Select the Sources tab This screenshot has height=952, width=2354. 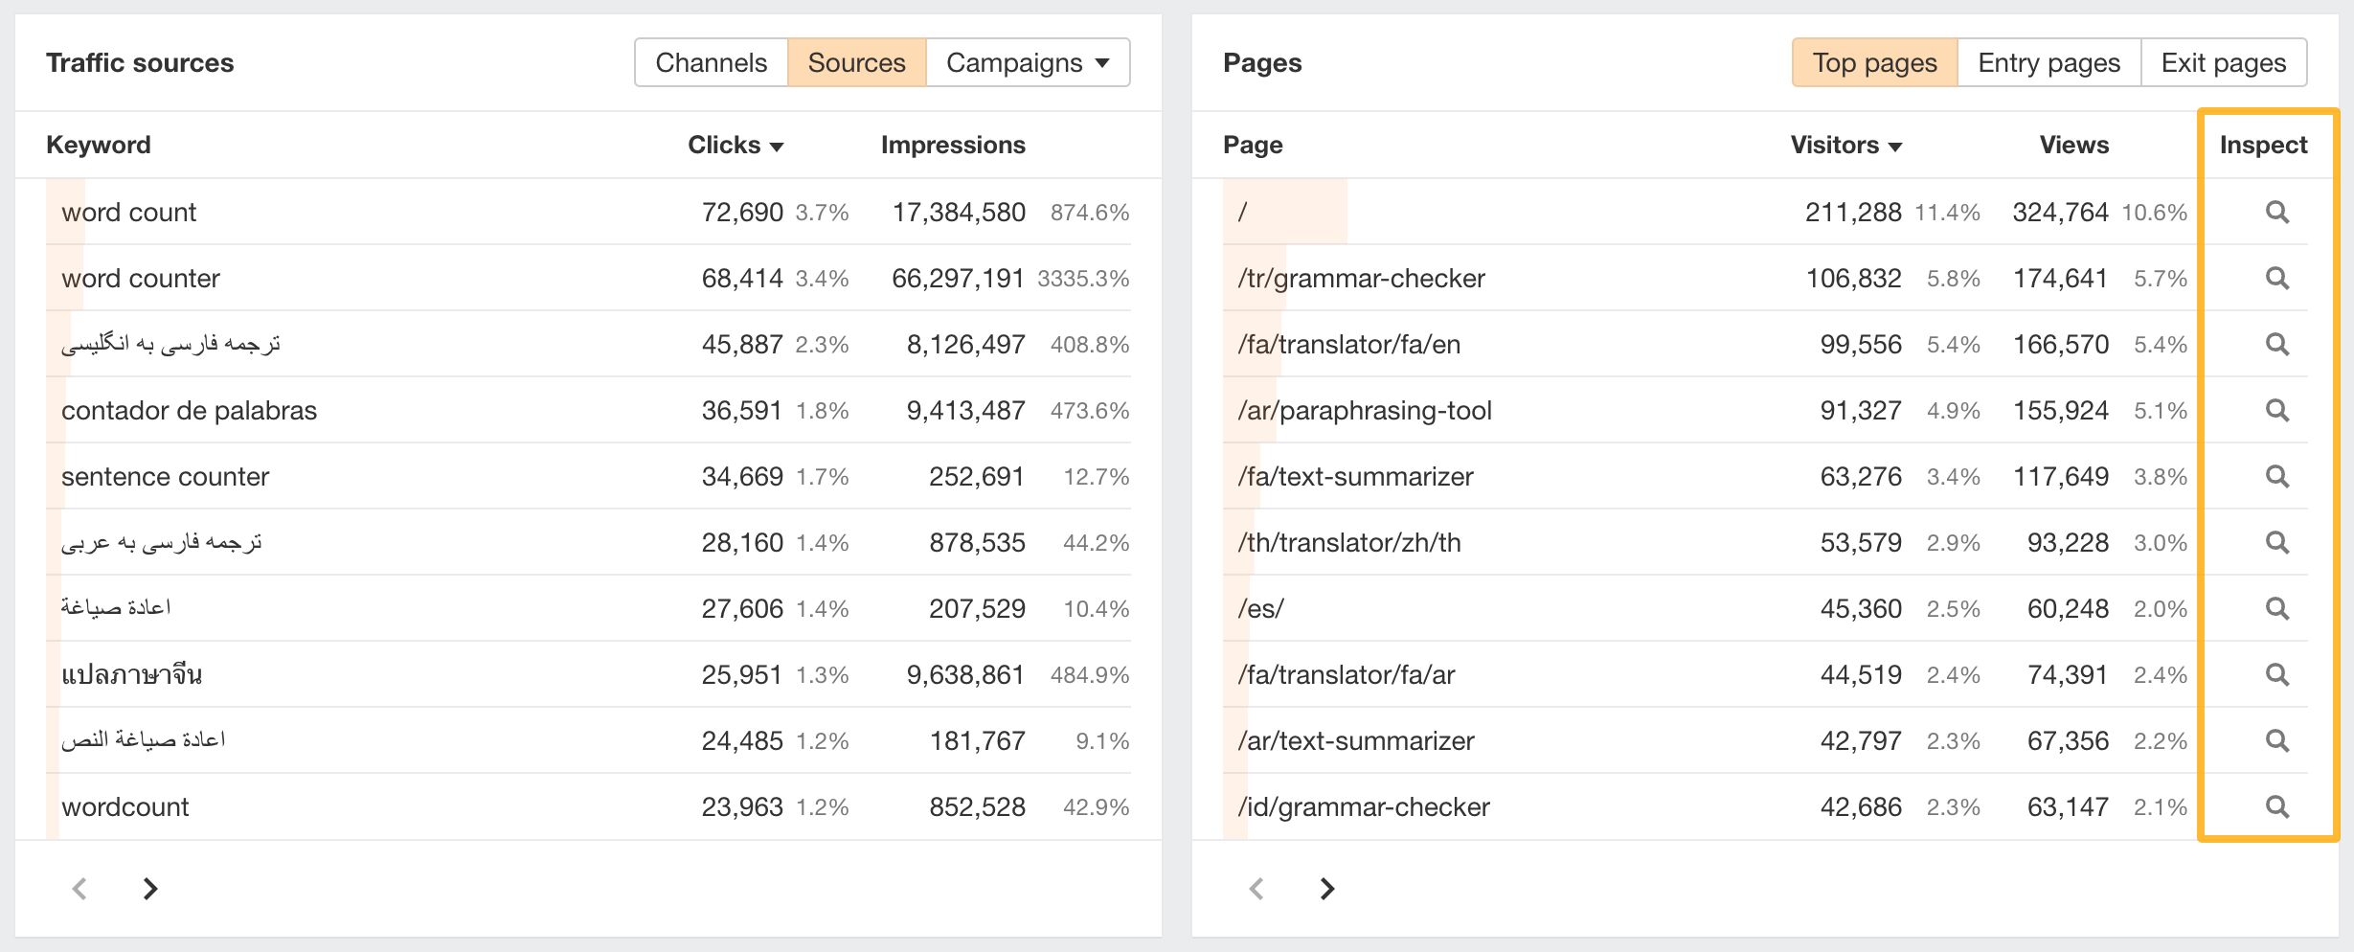[856, 63]
